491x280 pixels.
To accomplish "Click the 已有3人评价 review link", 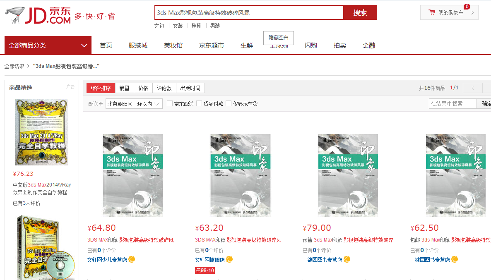I will (x=26, y=203).
